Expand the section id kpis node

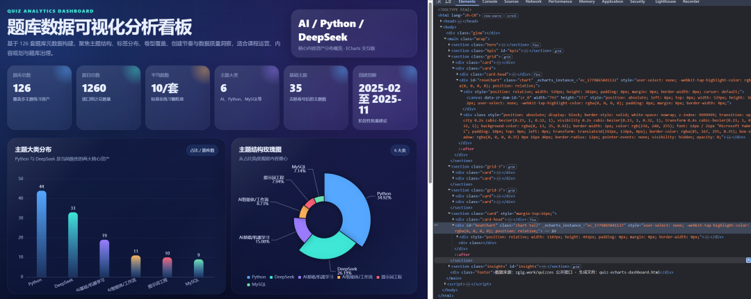[449, 50]
